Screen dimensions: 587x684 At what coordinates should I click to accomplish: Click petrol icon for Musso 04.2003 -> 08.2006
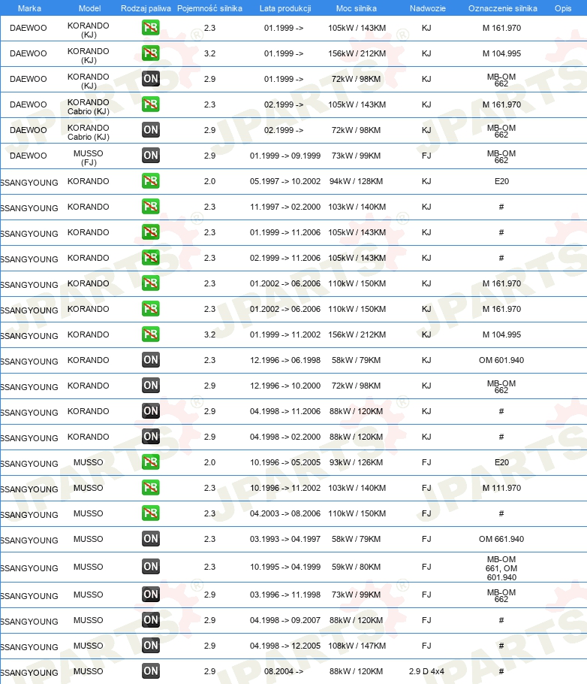[151, 513]
